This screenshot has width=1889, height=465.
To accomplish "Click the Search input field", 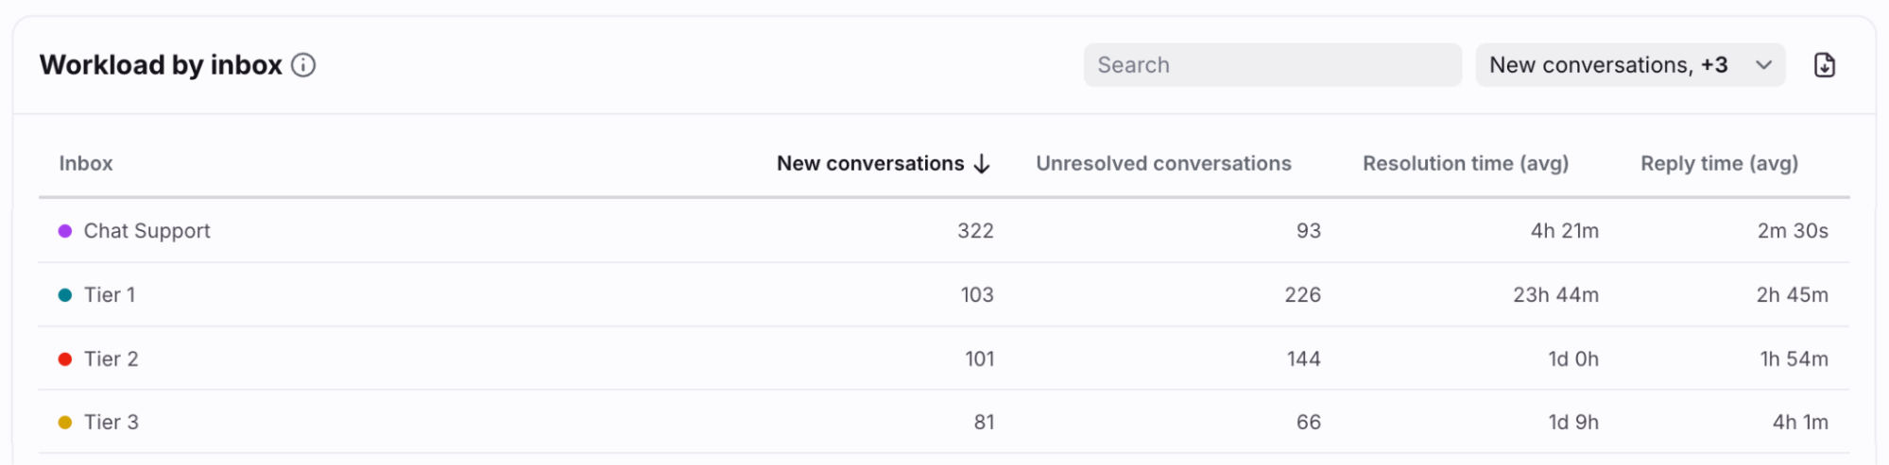I will tap(1271, 65).
